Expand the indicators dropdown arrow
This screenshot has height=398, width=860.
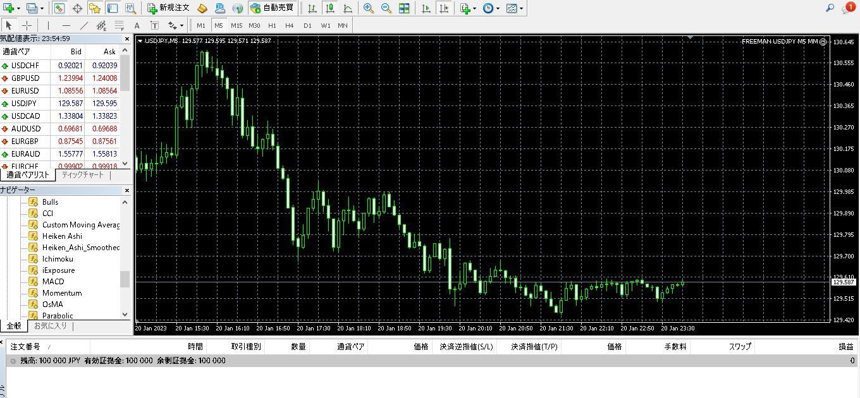click(476, 8)
